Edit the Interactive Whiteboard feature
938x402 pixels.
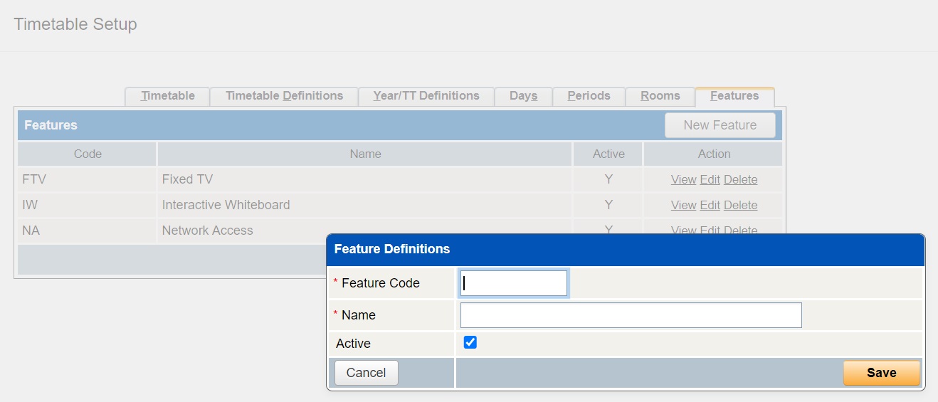point(710,206)
